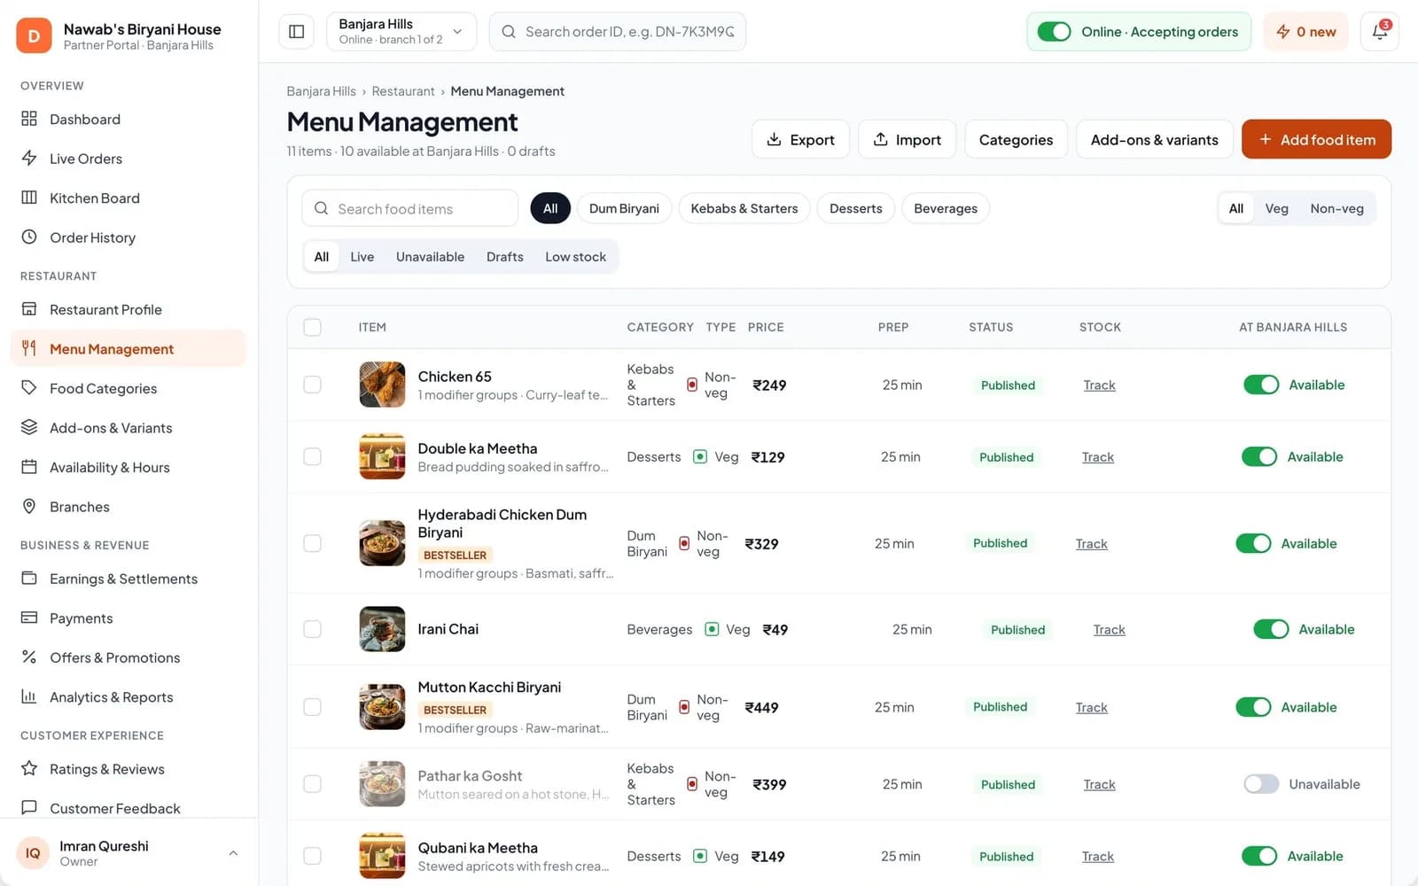Click Track link for Mutton Kacchi Biryani

point(1091,707)
